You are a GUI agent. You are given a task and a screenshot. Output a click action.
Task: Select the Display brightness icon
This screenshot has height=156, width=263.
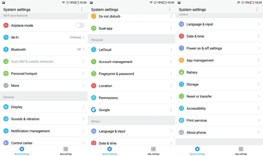6,107
